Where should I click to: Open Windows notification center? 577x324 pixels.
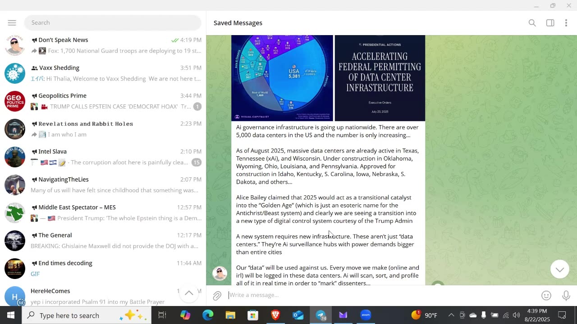(562, 315)
